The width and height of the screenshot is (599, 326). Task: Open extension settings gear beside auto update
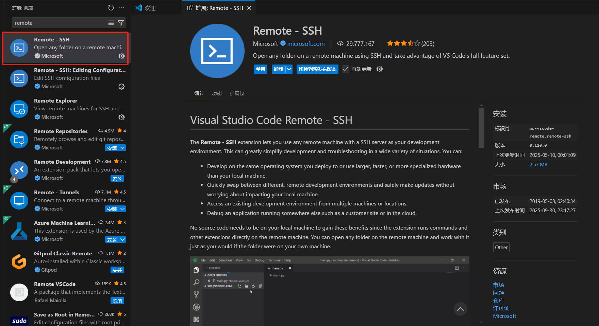(380, 69)
